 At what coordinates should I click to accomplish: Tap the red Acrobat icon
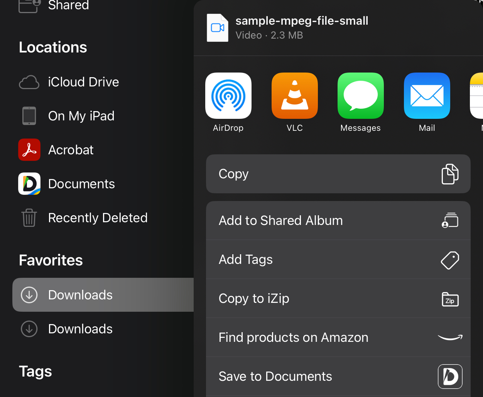29,150
